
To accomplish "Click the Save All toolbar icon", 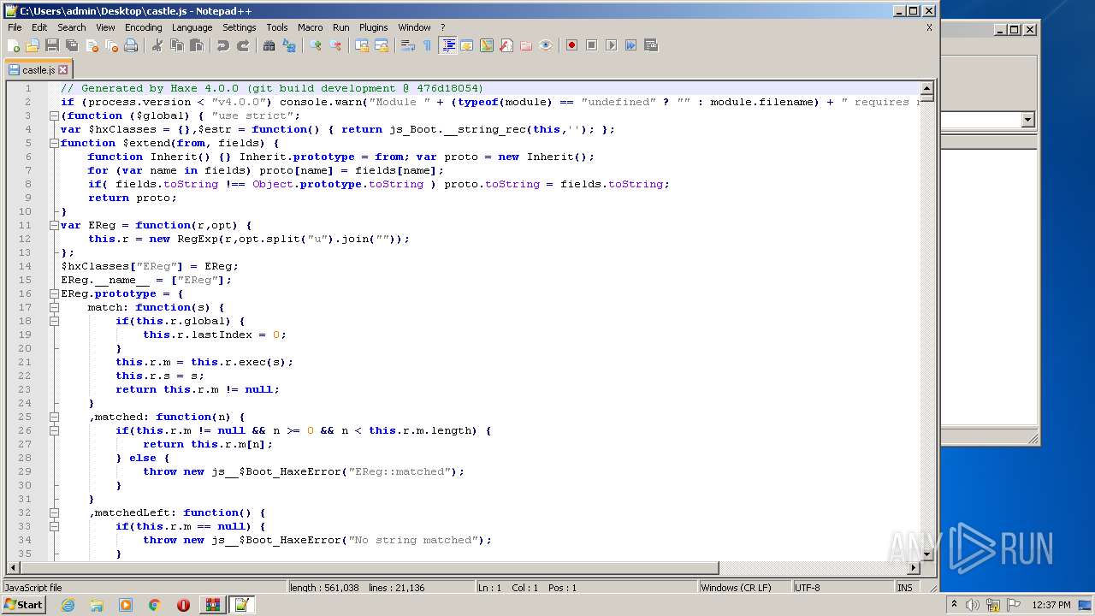I will pyautogui.click(x=72, y=45).
